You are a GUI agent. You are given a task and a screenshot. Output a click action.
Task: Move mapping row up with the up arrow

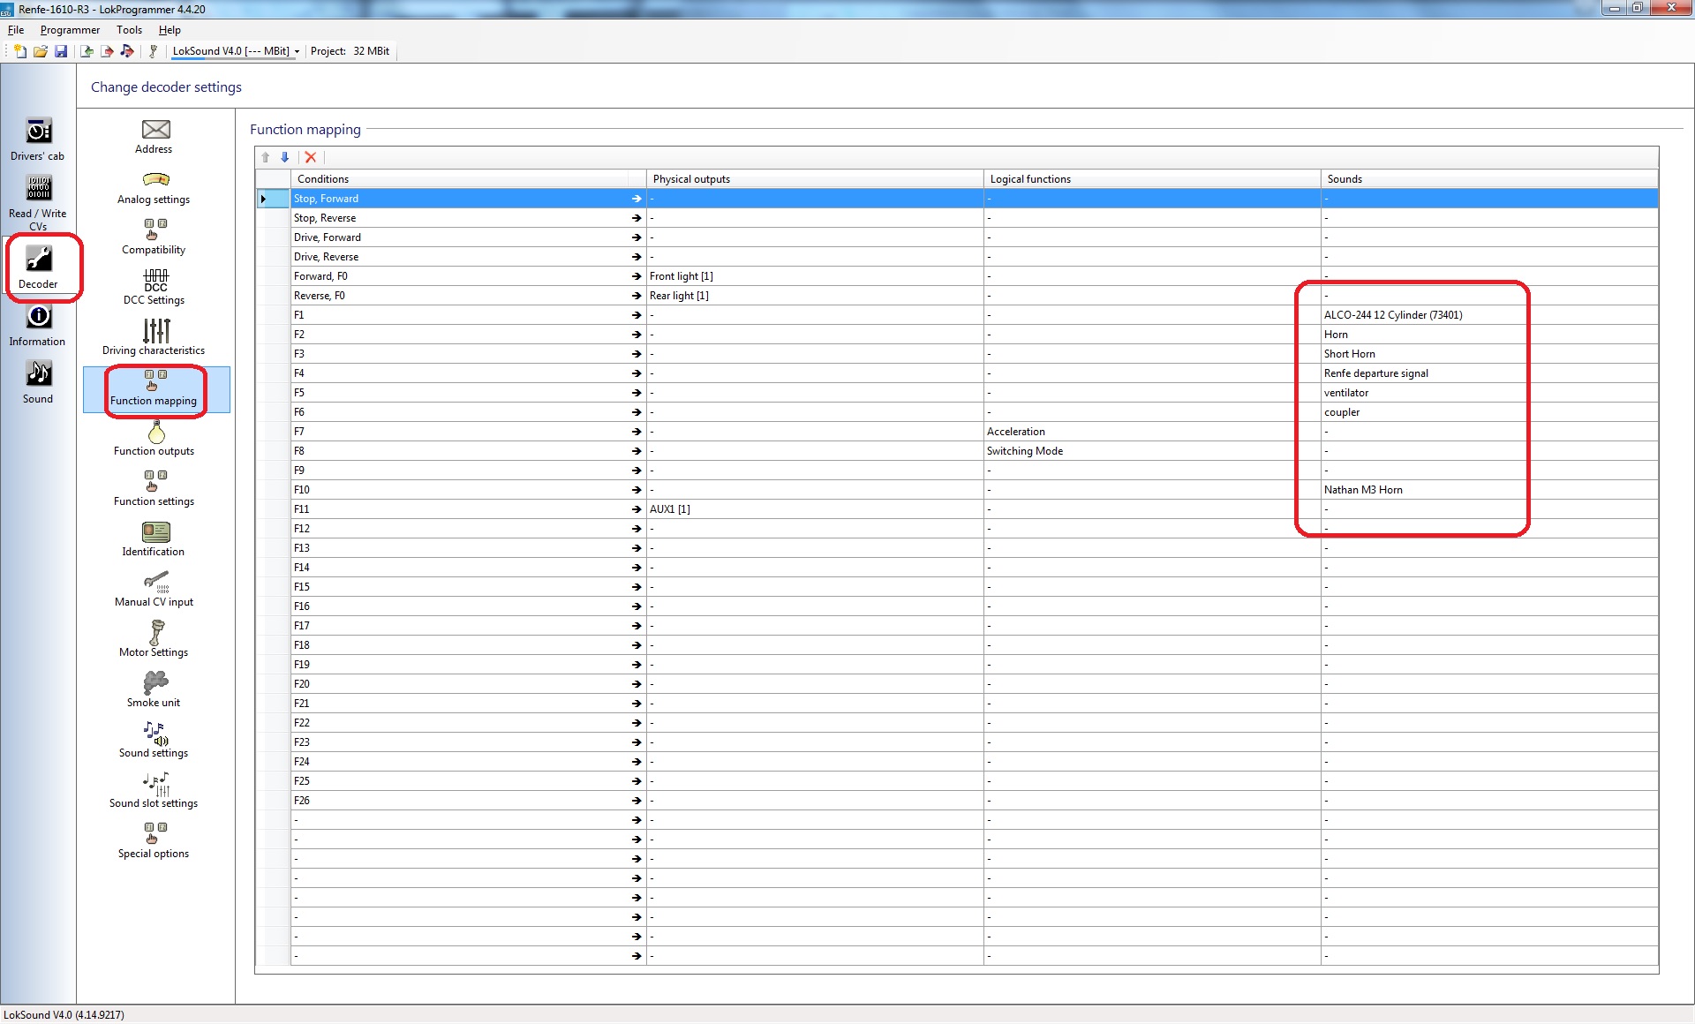tap(266, 157)
